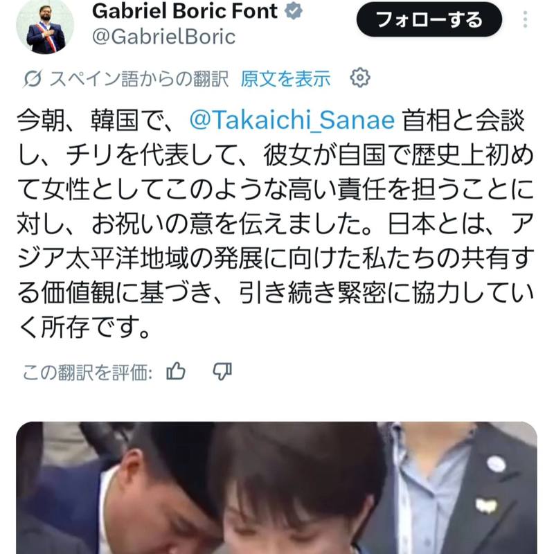Open Gabriel Boric's profile avatar
This screenshot has height=554, width=554.
[45, 26]
